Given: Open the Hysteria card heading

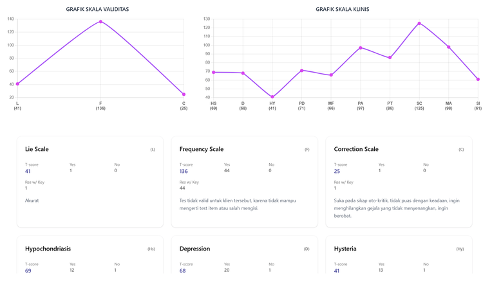Looking at the screenshot, I should [x=345, y=249].
